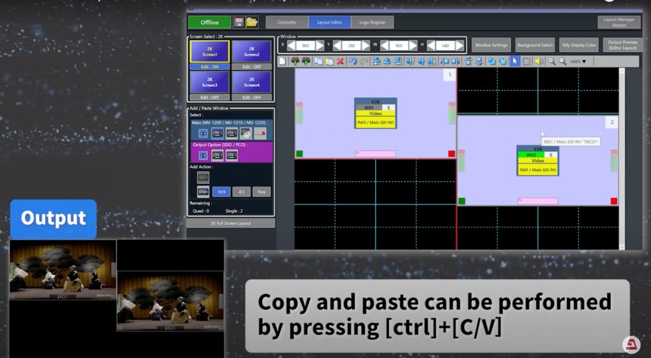This screenshot has width=651, height=358.
Task: Click the floppy disk save icon
Action: click(x=239, y=22)
